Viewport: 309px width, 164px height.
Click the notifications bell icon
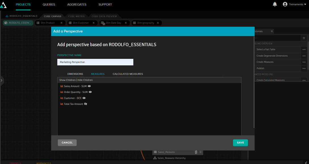coord(275,4)
